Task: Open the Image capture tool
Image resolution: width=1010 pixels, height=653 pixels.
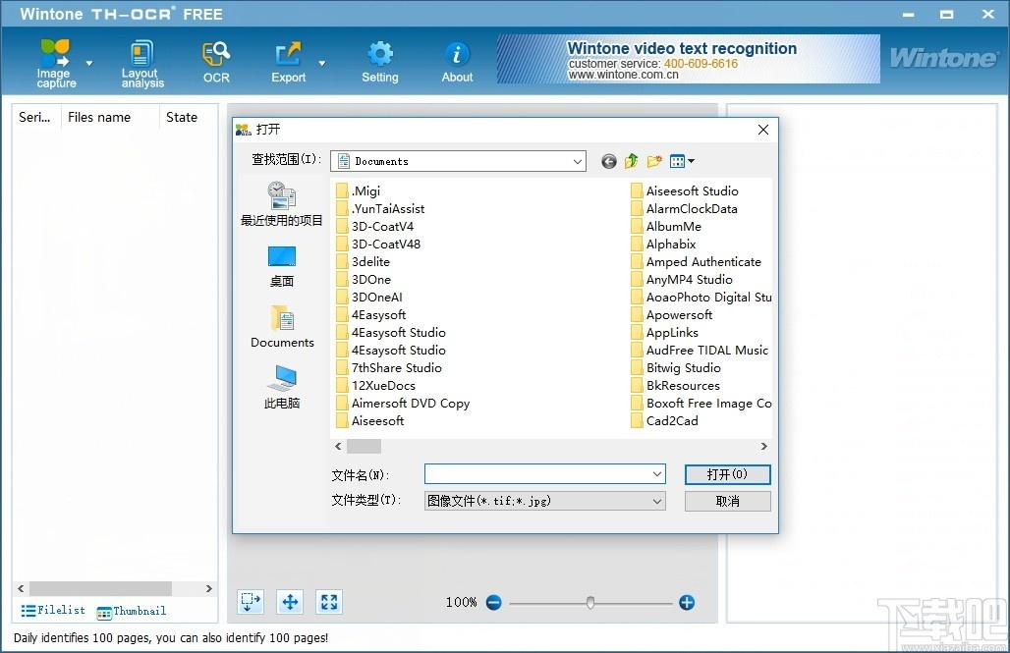Action: coord(56,63)
